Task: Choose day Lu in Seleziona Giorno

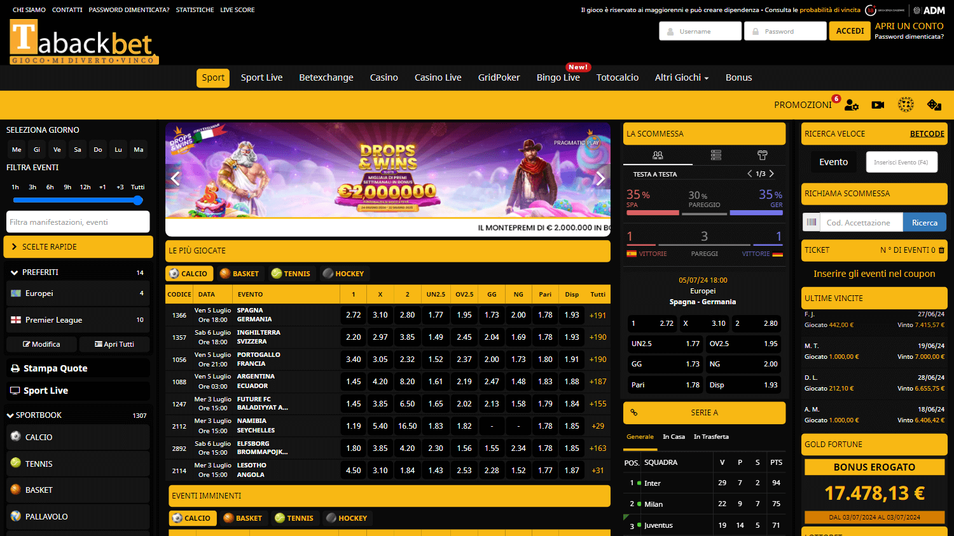Action: click(x=118, y=150)
